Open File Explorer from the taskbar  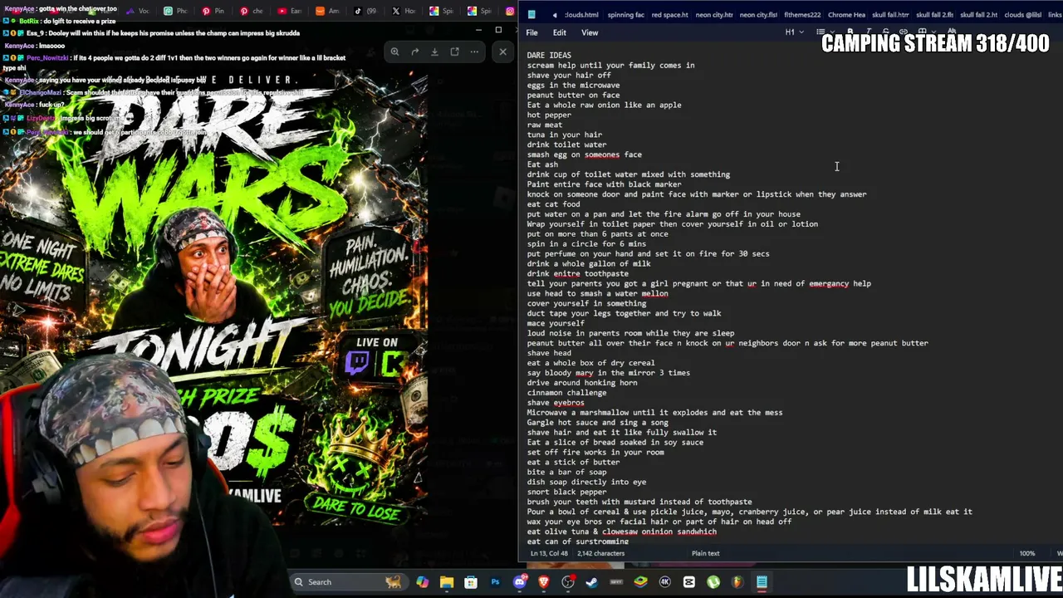(447, 582)
